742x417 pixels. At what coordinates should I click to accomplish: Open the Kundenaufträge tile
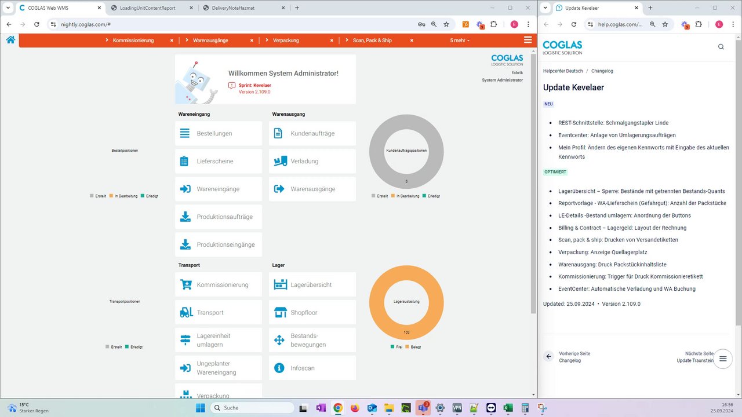click(312, 133)
